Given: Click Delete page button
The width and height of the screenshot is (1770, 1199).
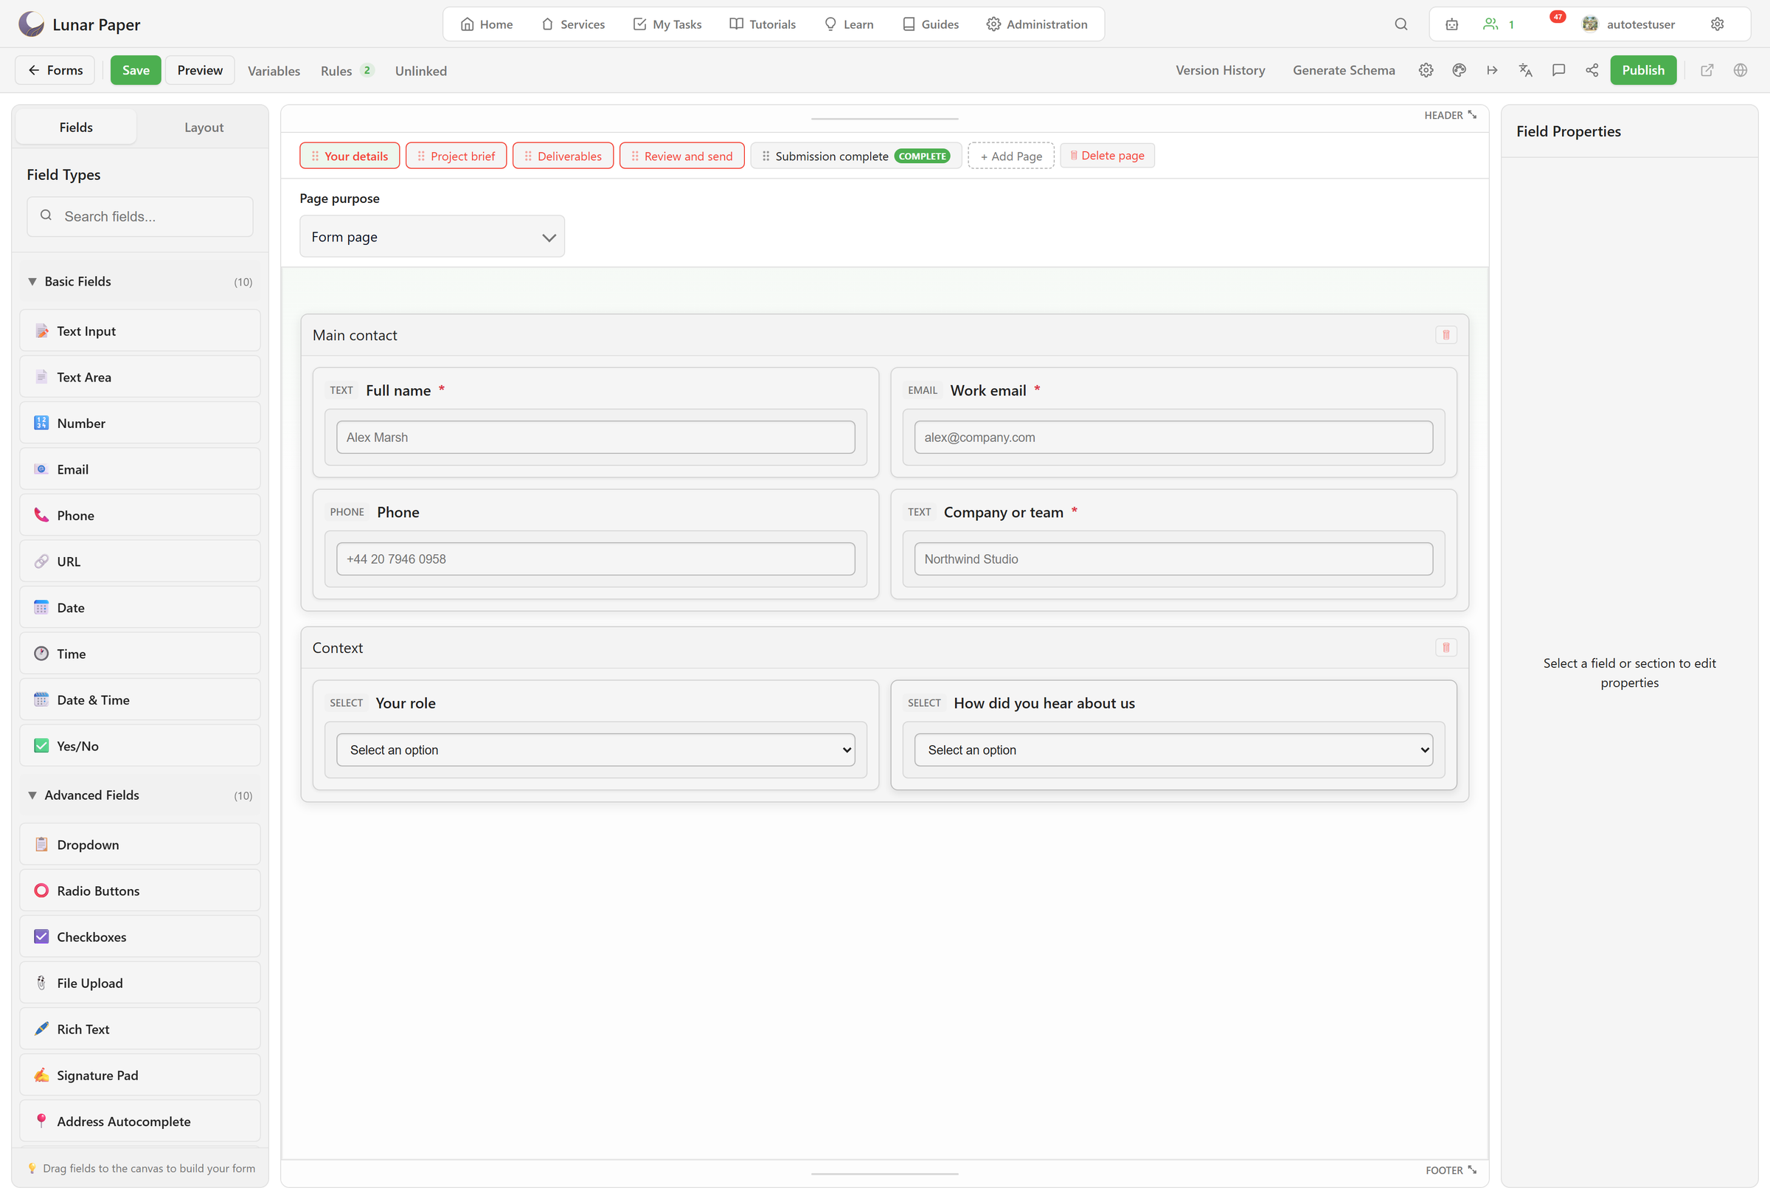Looking at the screenshot, I should [1107, 156].
